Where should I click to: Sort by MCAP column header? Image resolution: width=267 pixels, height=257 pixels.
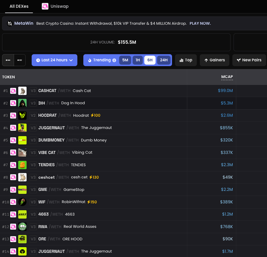(x=227, y=77)
